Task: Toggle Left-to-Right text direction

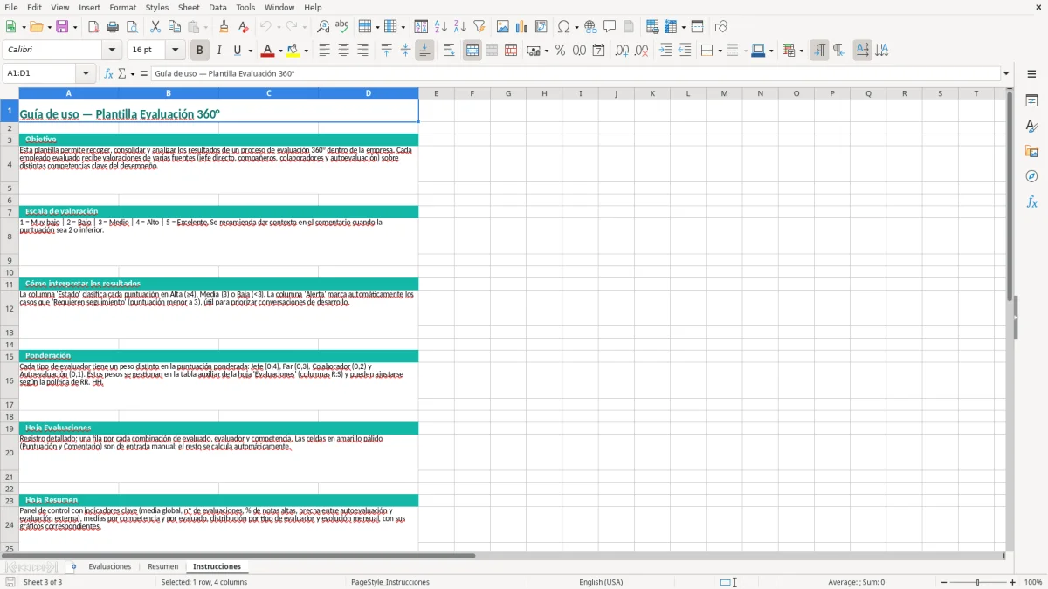Action: point(819,51)
